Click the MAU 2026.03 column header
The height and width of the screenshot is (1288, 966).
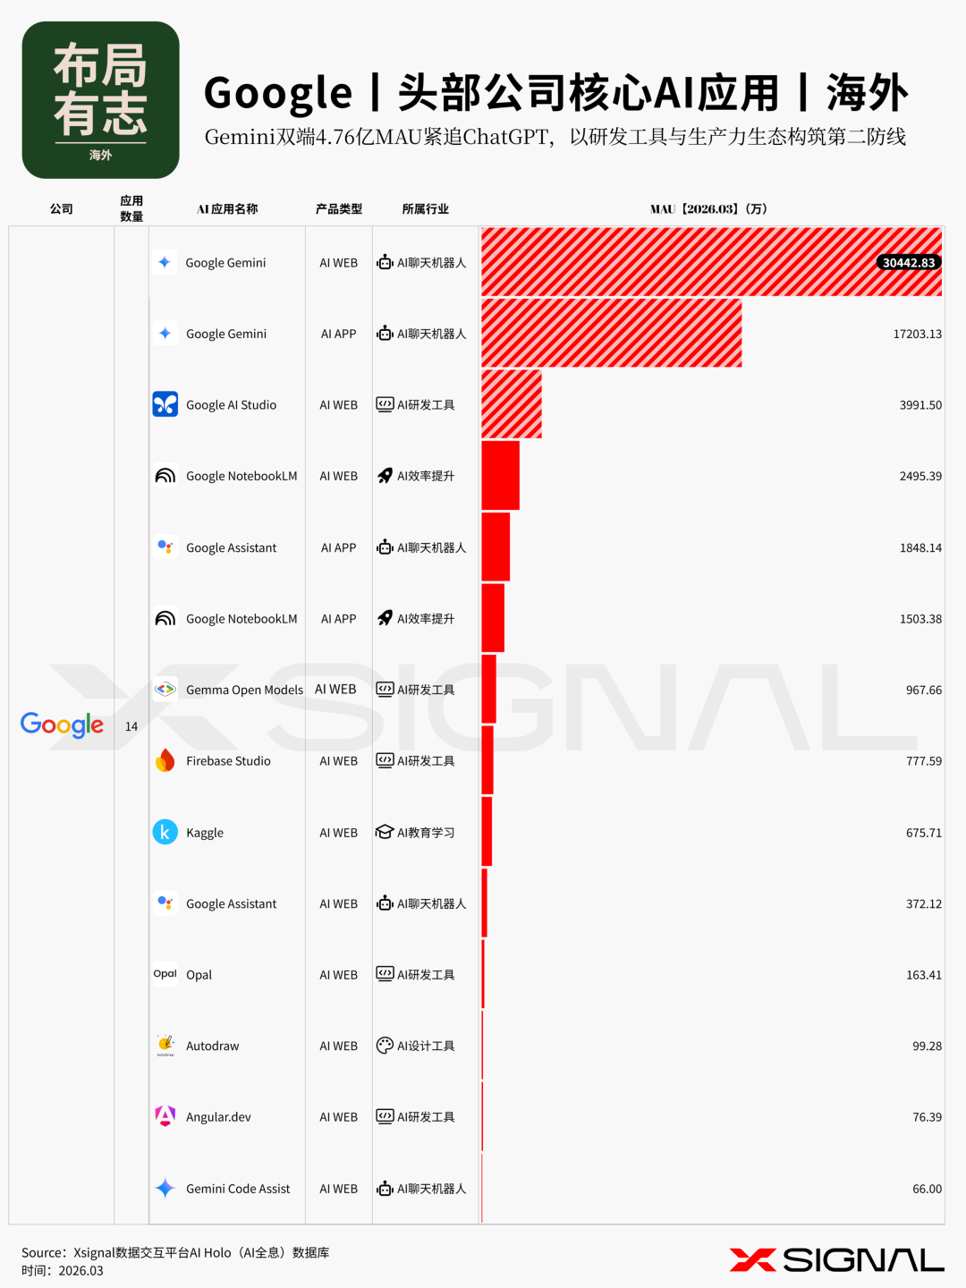coord(708,209)
